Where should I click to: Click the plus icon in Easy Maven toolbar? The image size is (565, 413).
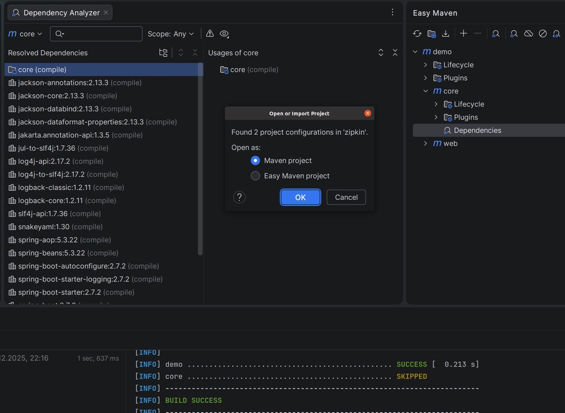pos(464,33)
